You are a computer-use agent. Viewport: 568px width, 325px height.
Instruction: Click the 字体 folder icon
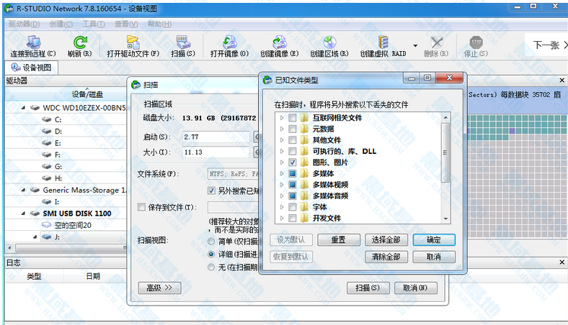305,207
